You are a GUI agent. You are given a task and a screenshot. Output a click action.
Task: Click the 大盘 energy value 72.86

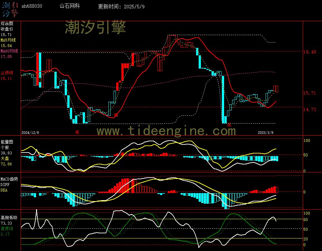tap(6, 164)
